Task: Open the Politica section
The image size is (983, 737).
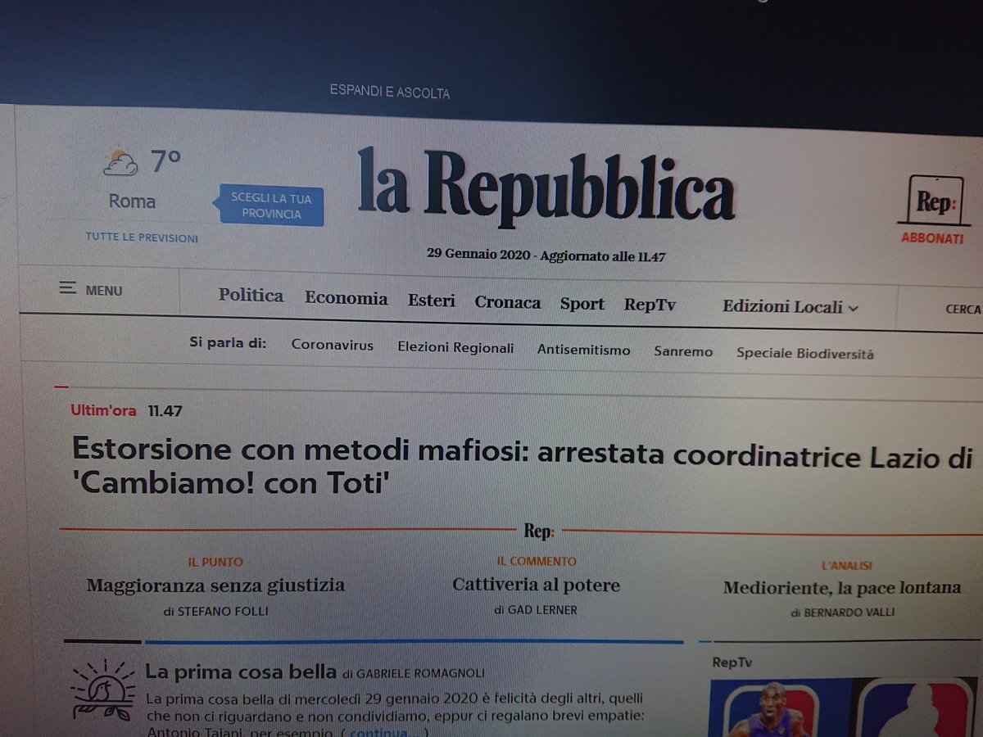Action: click(x=251, y=296)
